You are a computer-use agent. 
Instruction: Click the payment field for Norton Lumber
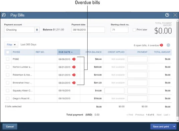(138, 67)
